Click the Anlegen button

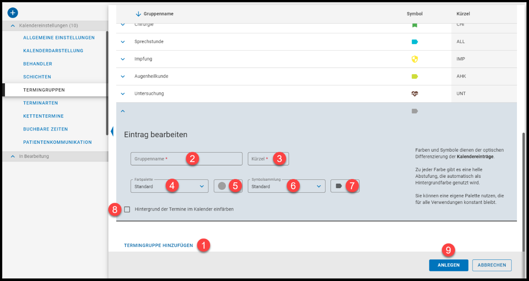[x=448, y=265]
